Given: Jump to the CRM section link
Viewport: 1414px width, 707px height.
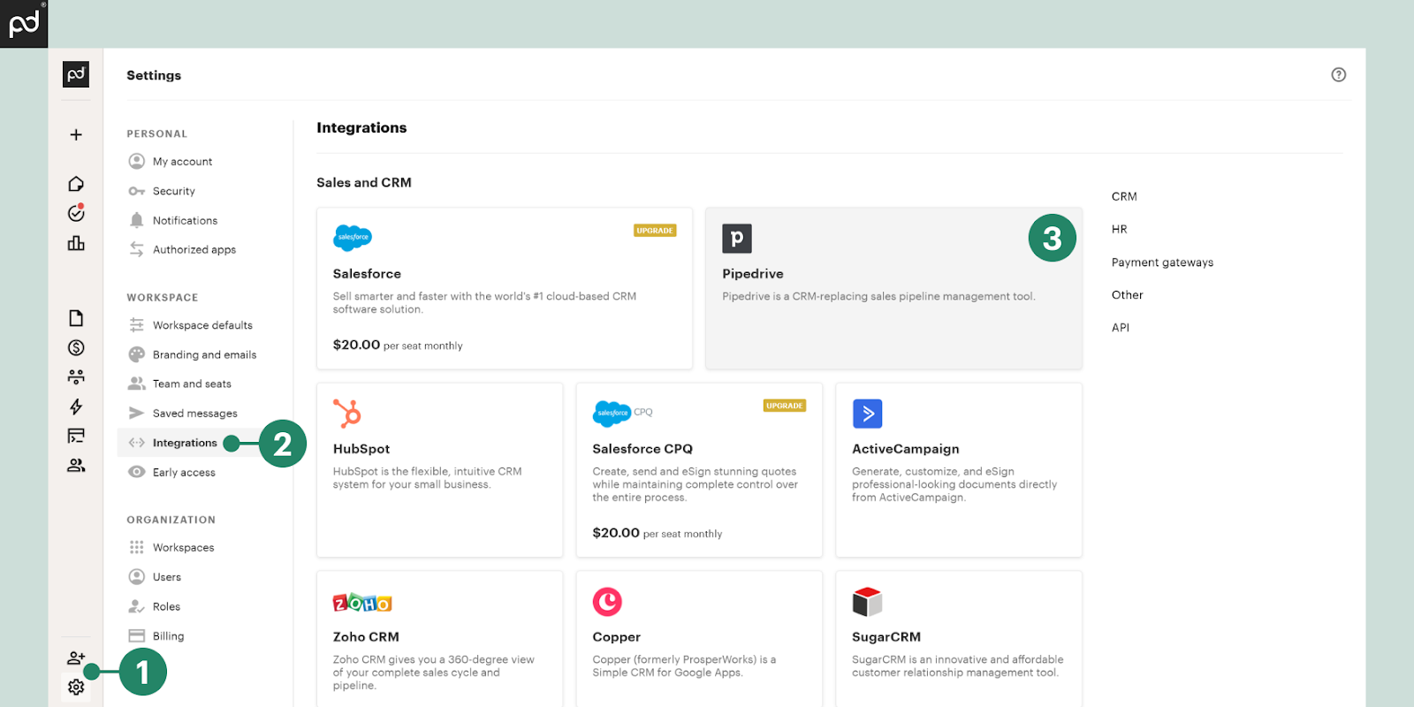Looking at the screenshot, I should click(1124, 196).
